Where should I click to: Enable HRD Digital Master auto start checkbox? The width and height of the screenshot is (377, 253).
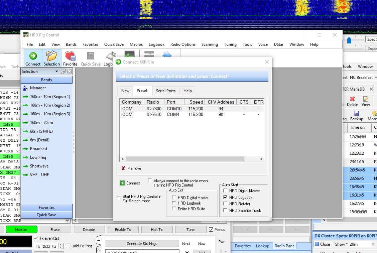click(x=226, y=191)
